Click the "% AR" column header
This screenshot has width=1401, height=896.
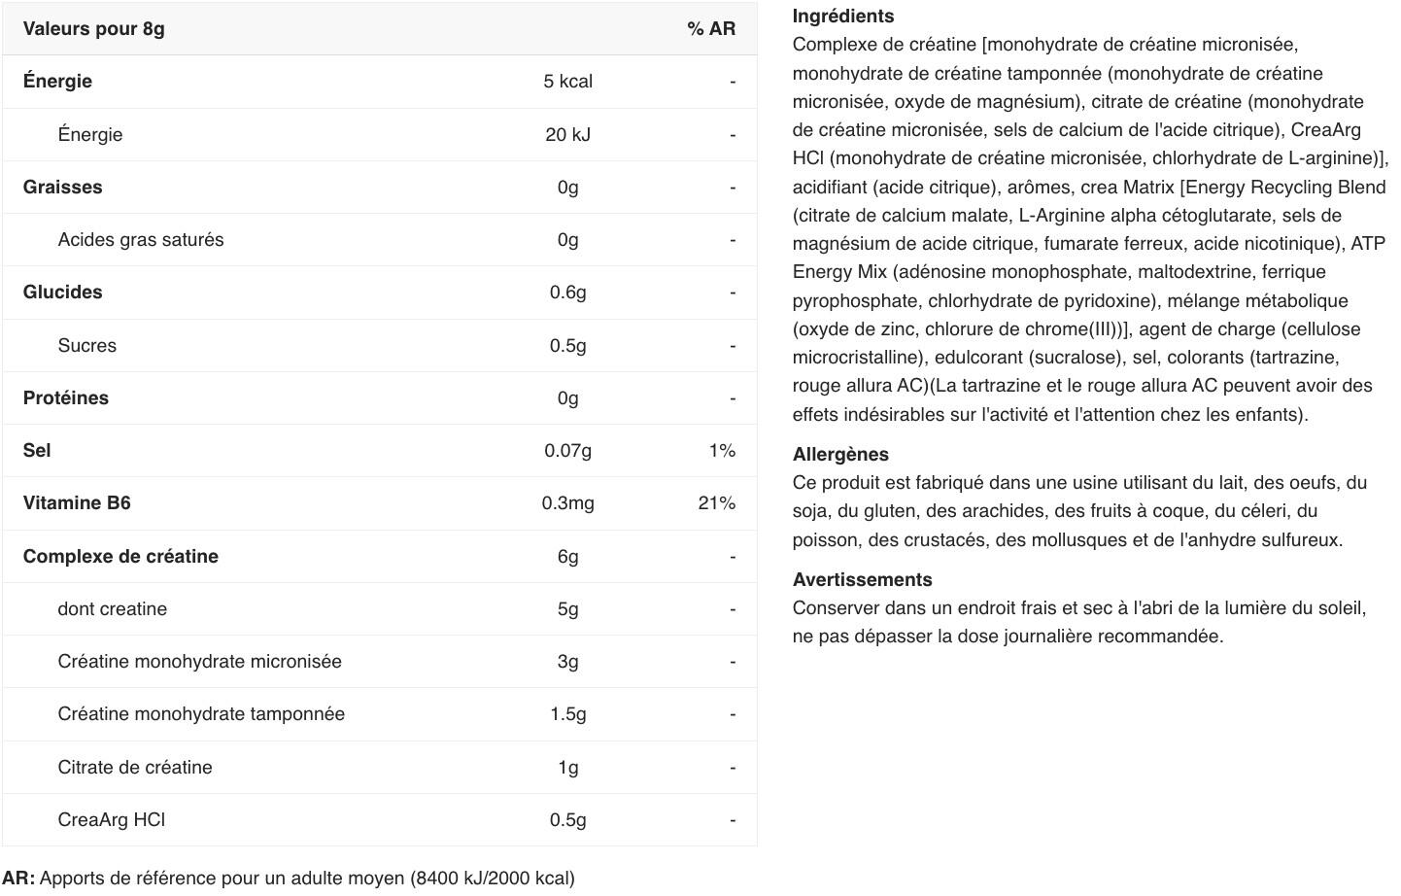pyautogui.click(x=711, y=29)
